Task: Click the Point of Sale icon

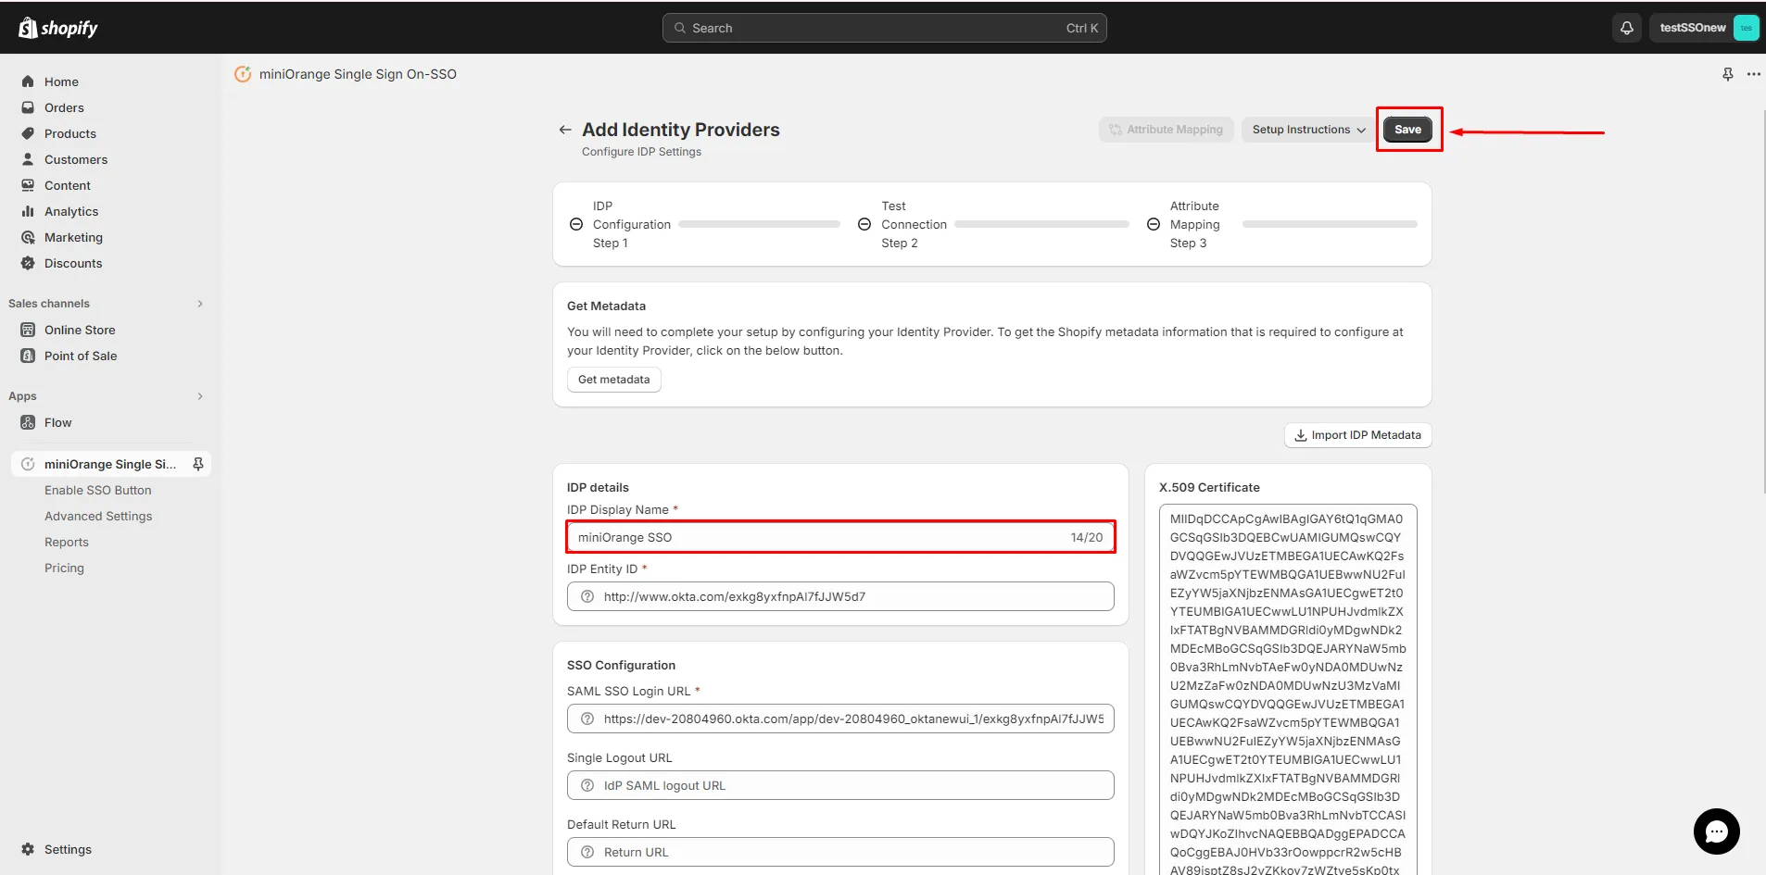Action: (x=28, y=356)
